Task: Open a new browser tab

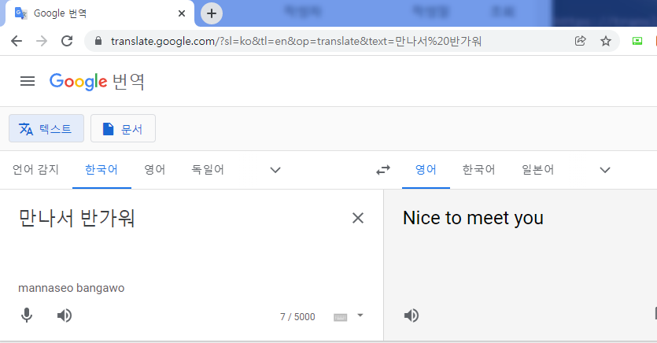Action: coord(212,13)
